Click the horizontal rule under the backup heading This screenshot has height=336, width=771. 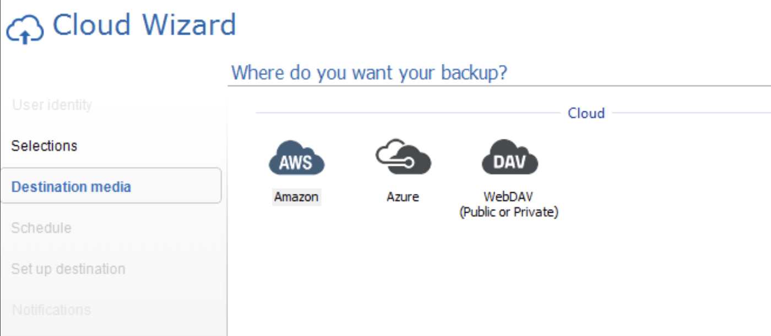(499, 86)
